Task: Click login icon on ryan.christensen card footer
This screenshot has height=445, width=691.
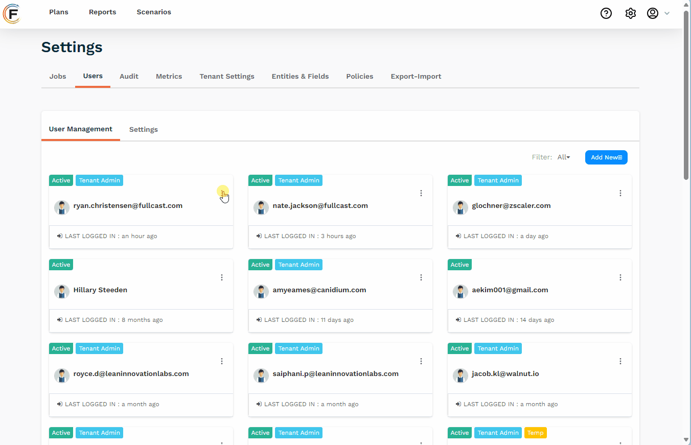Action: click(x=60, y=236)
